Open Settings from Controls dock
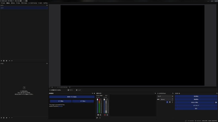Screen dimensions: 218x122 [196, 108]
